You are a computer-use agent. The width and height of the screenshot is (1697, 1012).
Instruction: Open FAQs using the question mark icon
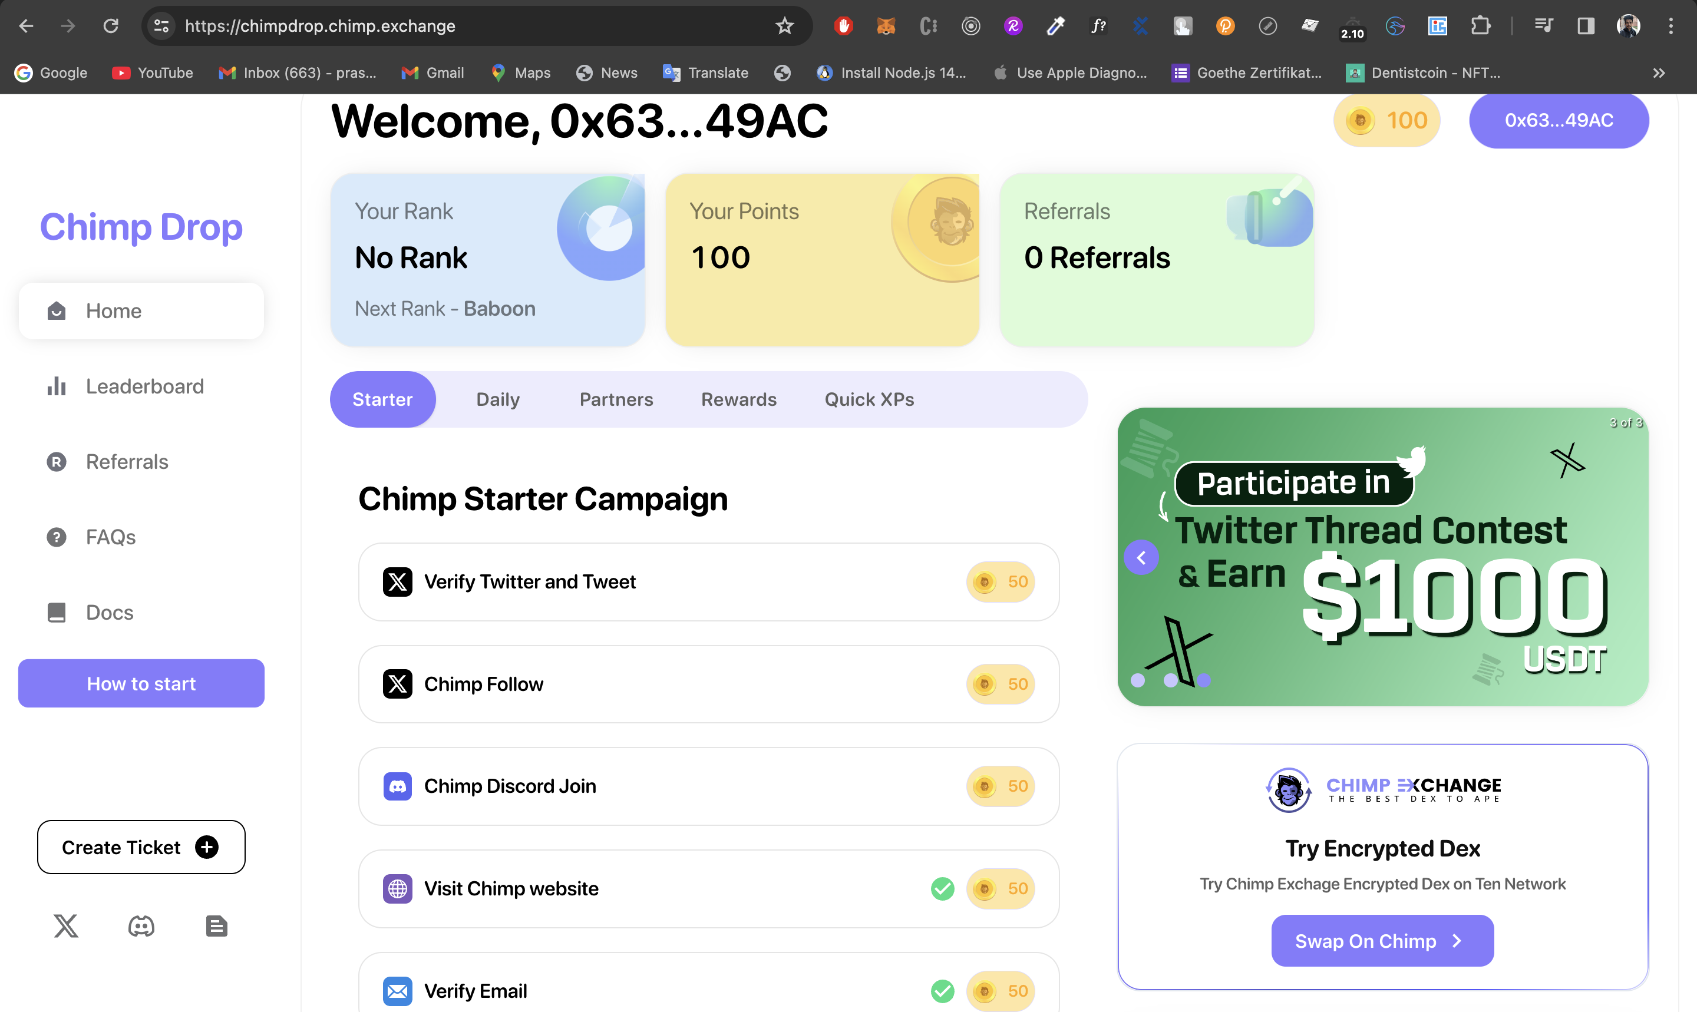[56, 537]
